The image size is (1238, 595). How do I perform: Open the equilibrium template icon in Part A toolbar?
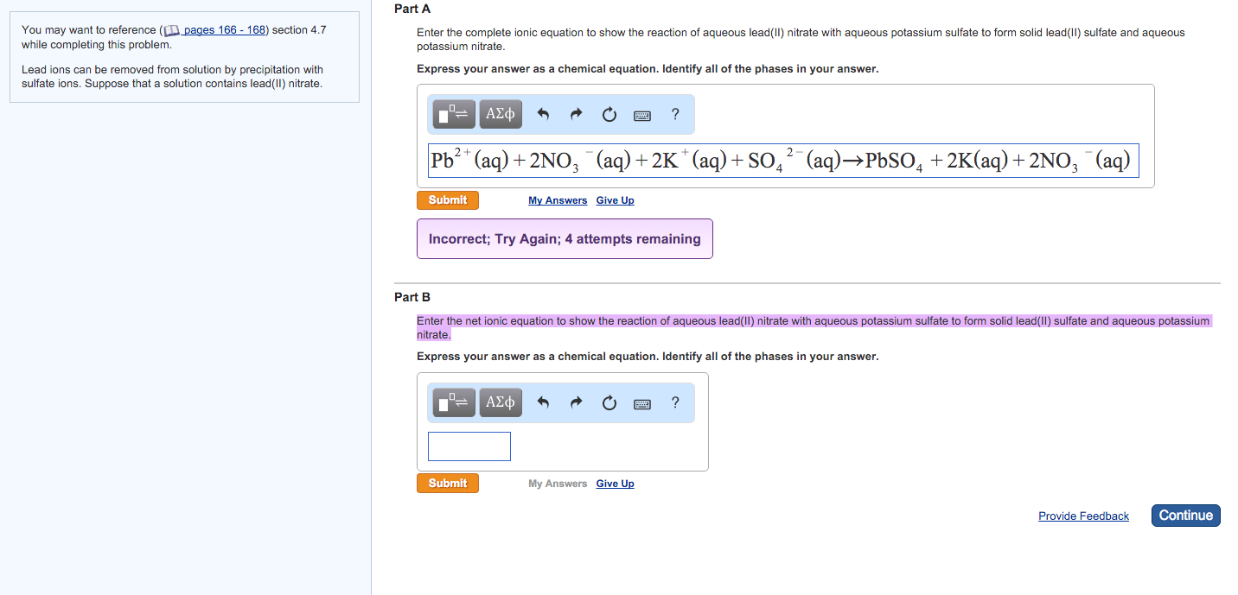[x=452, y=113]
